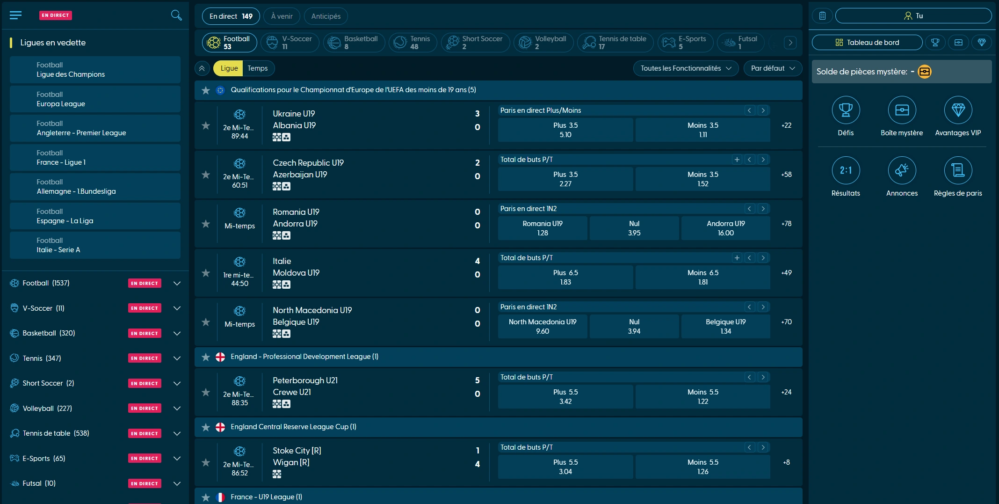Open the Défis trophy icon
The width and height of the screenshot is (999, 504).
pyautogui.click(x=846, y=110)
